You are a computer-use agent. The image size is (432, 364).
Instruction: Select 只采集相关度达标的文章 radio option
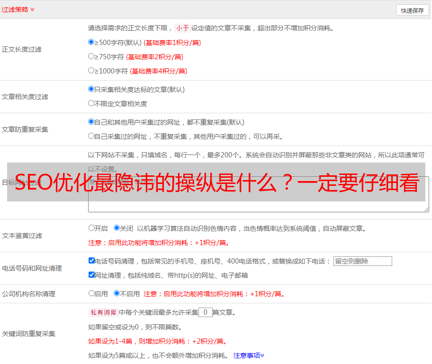coord(91,89)
